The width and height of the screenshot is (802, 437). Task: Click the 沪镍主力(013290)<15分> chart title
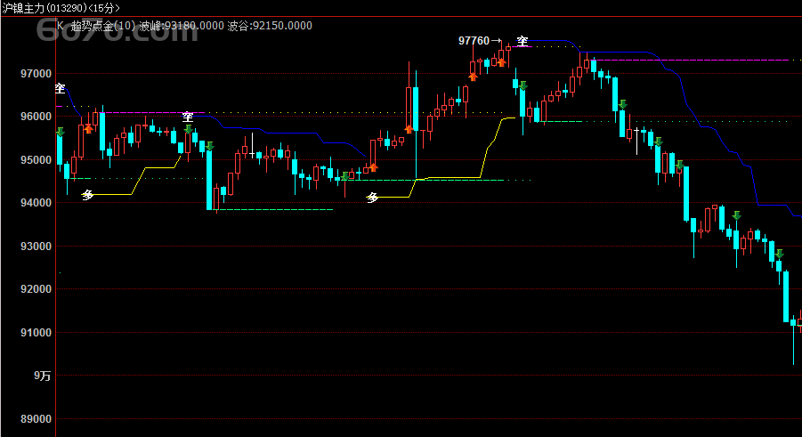coord(61,8)
